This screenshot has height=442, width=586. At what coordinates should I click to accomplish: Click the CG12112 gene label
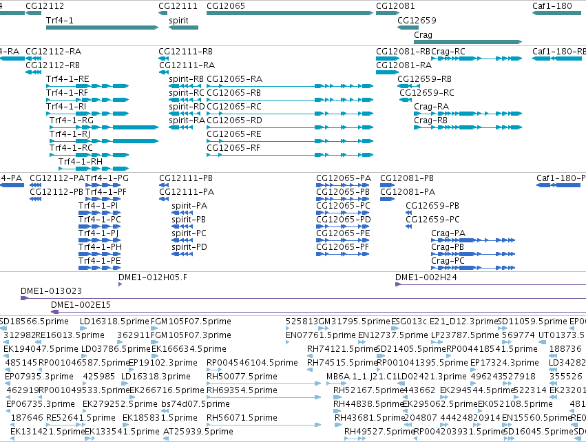coord(45,6)
